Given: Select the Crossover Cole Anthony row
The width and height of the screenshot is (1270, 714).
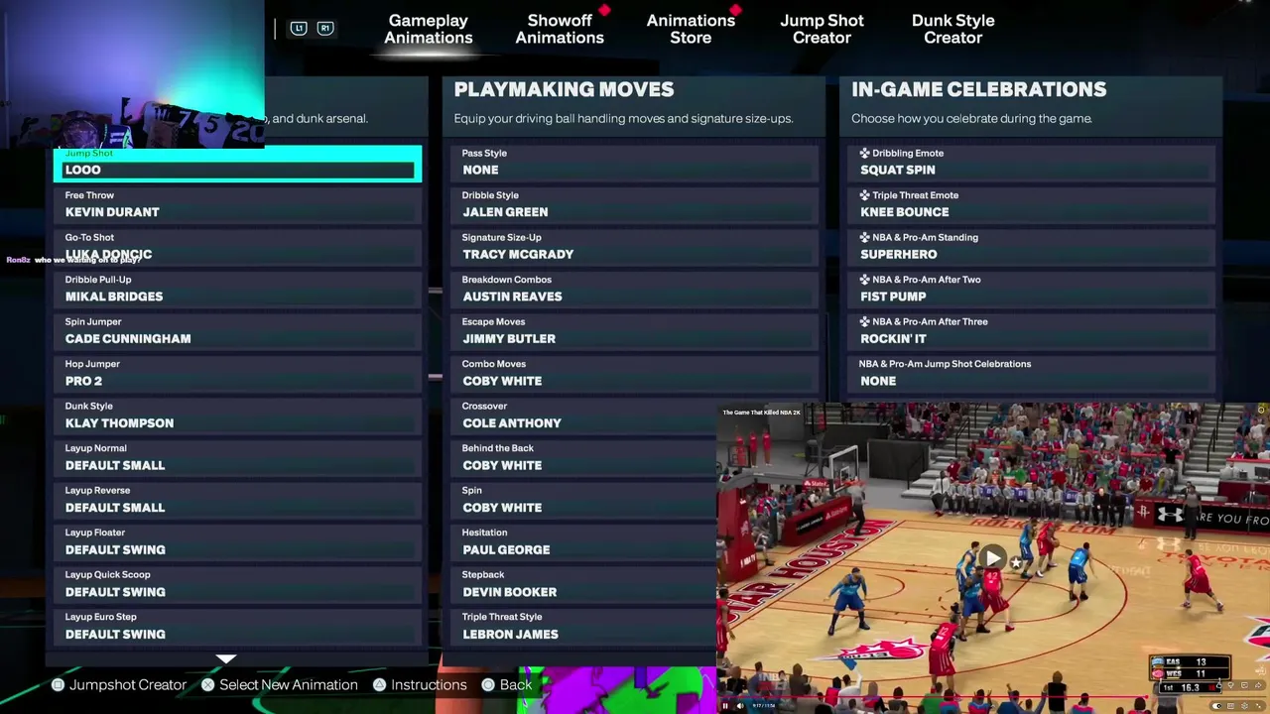Looking at the screenshot, I should (x=583, y=416).
